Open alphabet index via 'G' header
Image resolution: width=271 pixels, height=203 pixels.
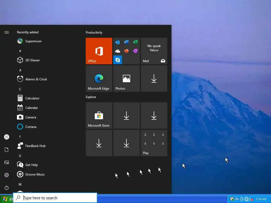[20, 156]
